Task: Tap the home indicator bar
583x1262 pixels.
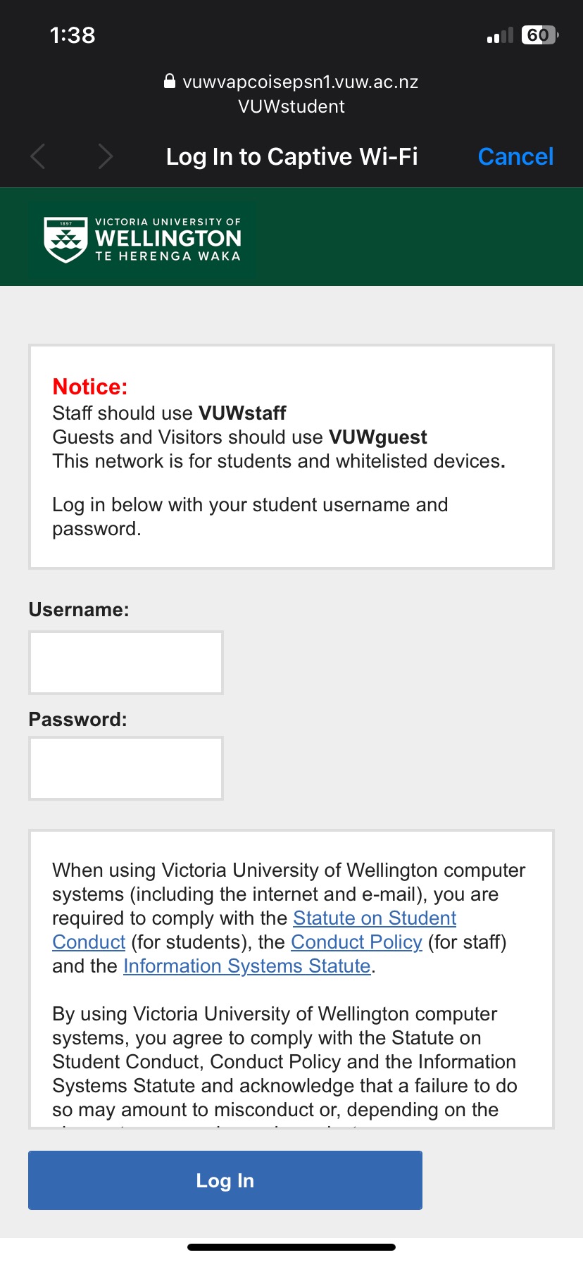Action: tap(291, 1247)
